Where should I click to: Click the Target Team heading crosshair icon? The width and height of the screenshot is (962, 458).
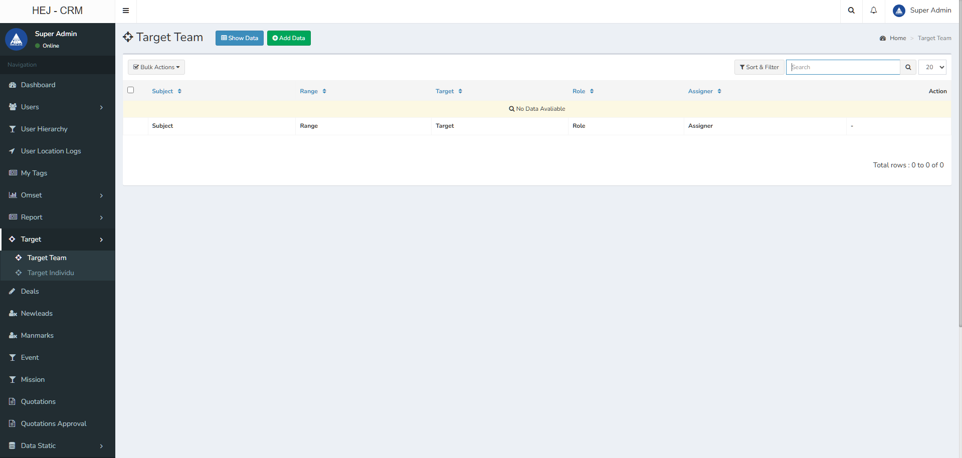tap(128, 37)
